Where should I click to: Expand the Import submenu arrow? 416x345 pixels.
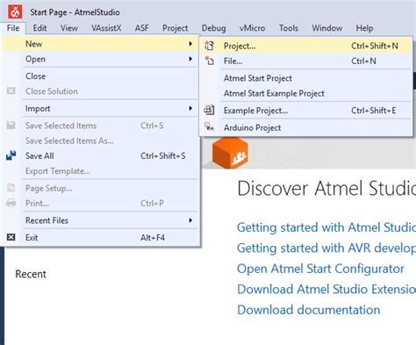[190, 108]
